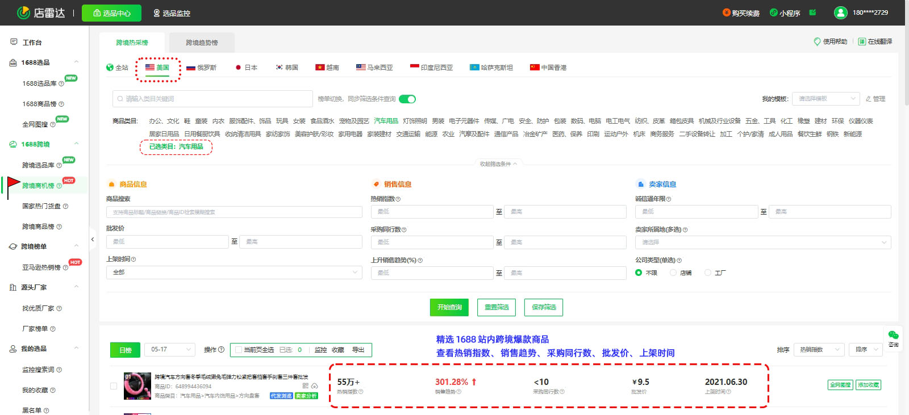Click the 商品搜索 input field
Screen dimensions: 909x415
(x=234, y=212)
